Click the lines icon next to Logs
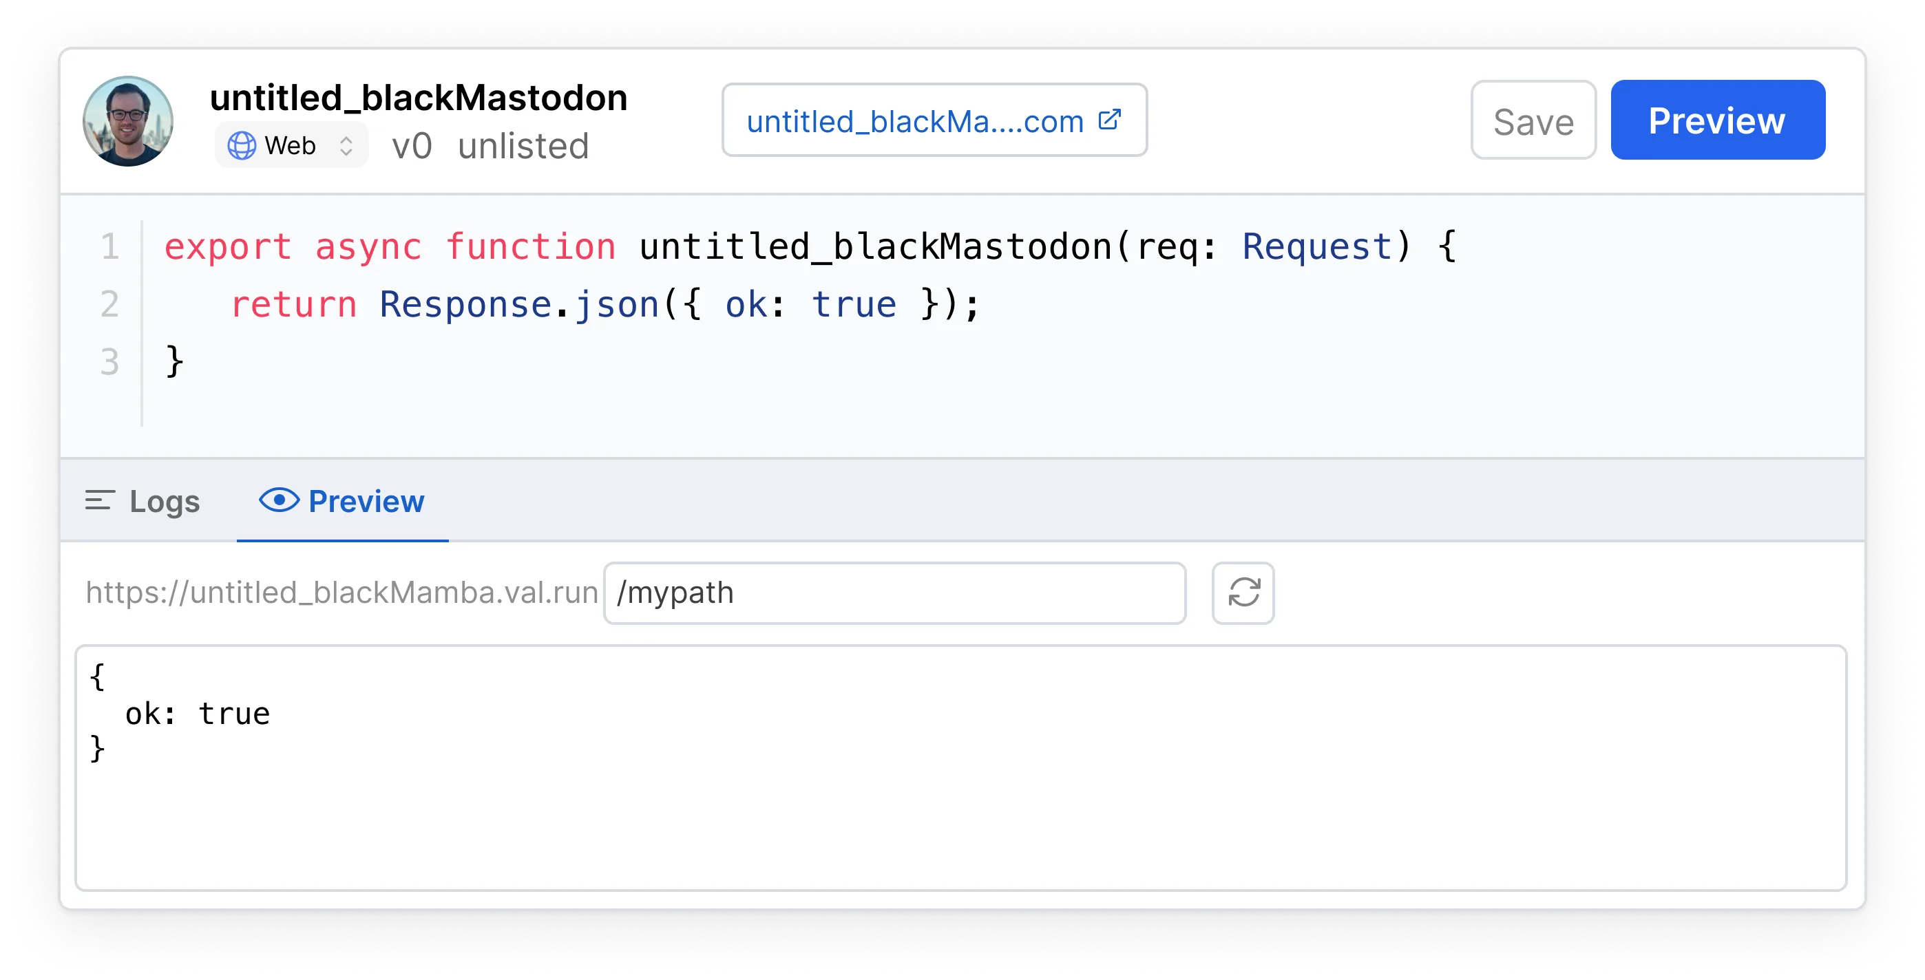 coord(99,500)
